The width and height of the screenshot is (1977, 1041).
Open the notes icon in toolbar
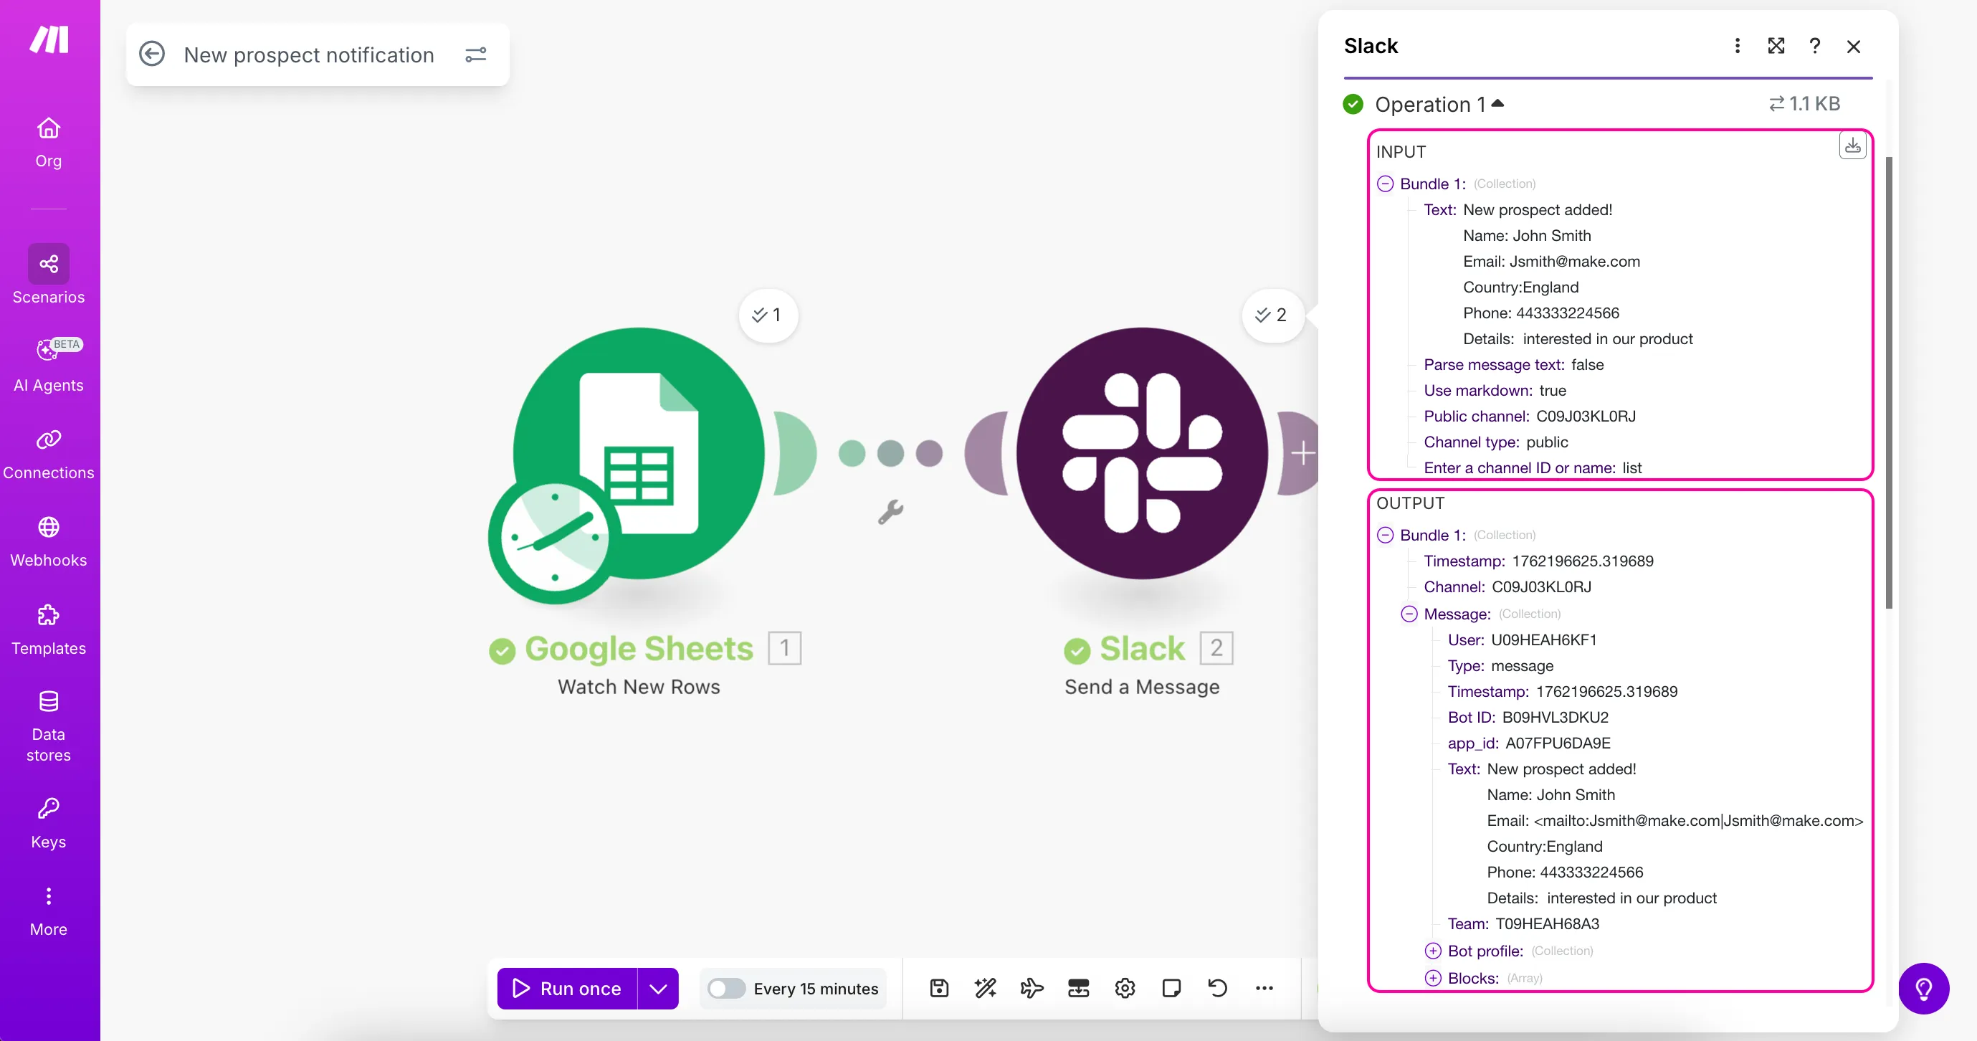pyautogui.click(x=1171, y=988)
